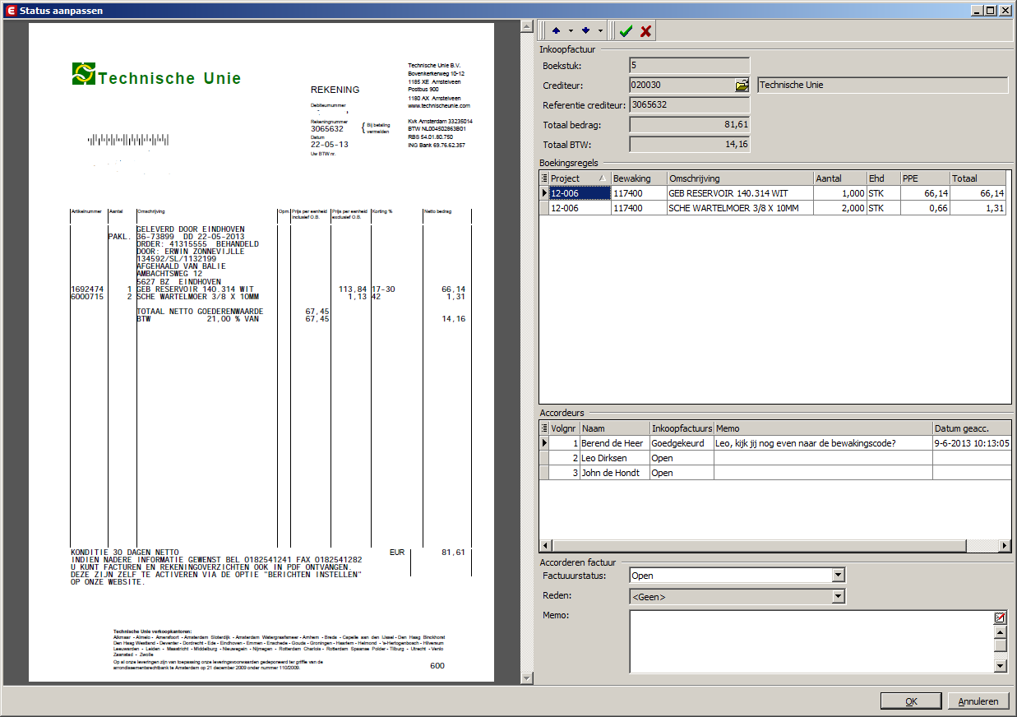Click the OK button
Screen dimensions: 1017x717
pyautogui.click(x=911, y=701)
